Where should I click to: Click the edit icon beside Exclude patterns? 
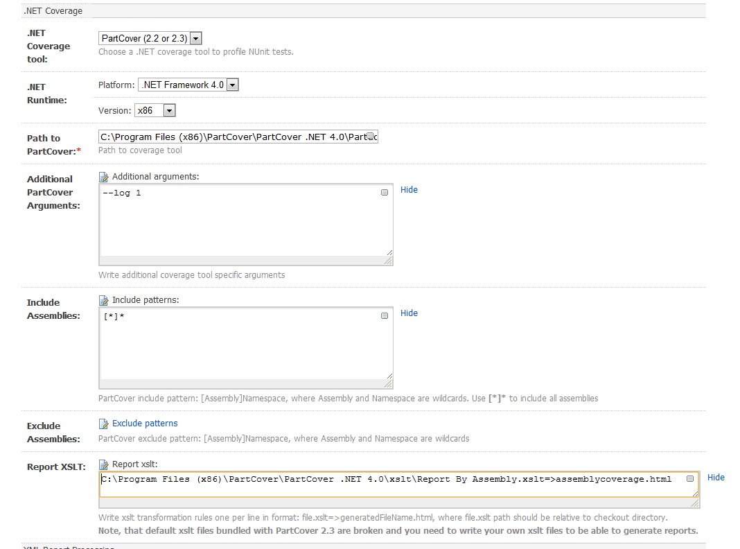(x=103, y=424)
